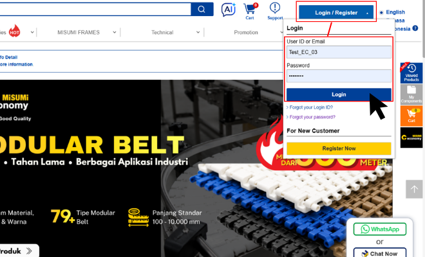Expand the chevron next to the HOT menu
425x257 pixels.
[x=32, y=32]
